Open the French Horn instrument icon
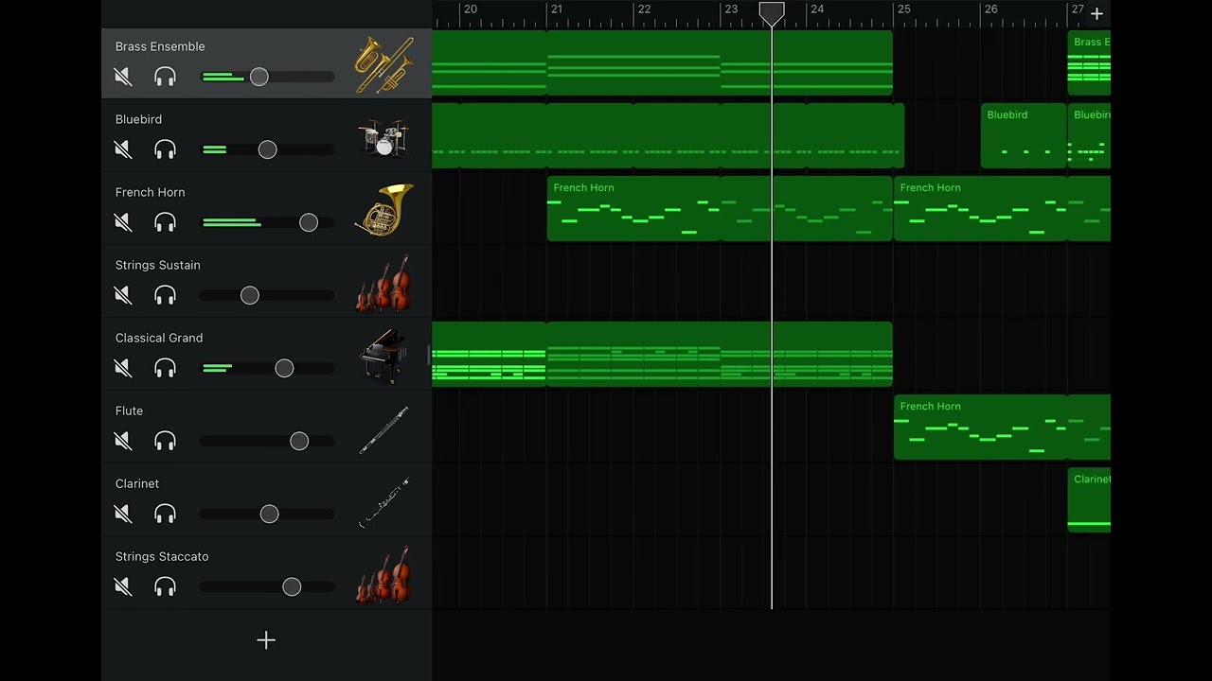Image resolution: width=1212 pixels, height=681 pixels. click(383, 210)
